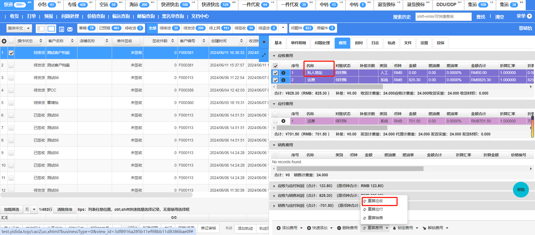Toggle select-all checkbox in 应付费用 table

pyautogui.click(x=275, y=114)
